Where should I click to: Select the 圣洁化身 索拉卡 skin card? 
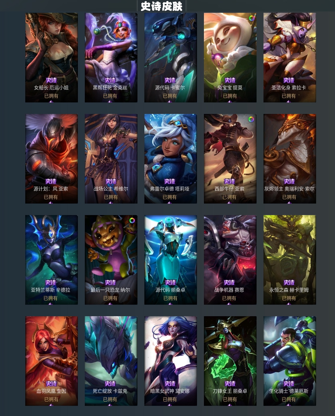pyautogui.click(x=290, y=57)
